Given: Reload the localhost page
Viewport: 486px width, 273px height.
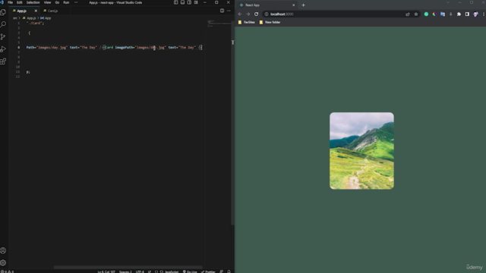Looking at the screenshot, I should (257, 14).
